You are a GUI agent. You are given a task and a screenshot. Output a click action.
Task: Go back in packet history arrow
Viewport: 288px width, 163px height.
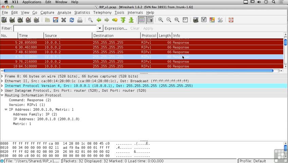[98, 20]
